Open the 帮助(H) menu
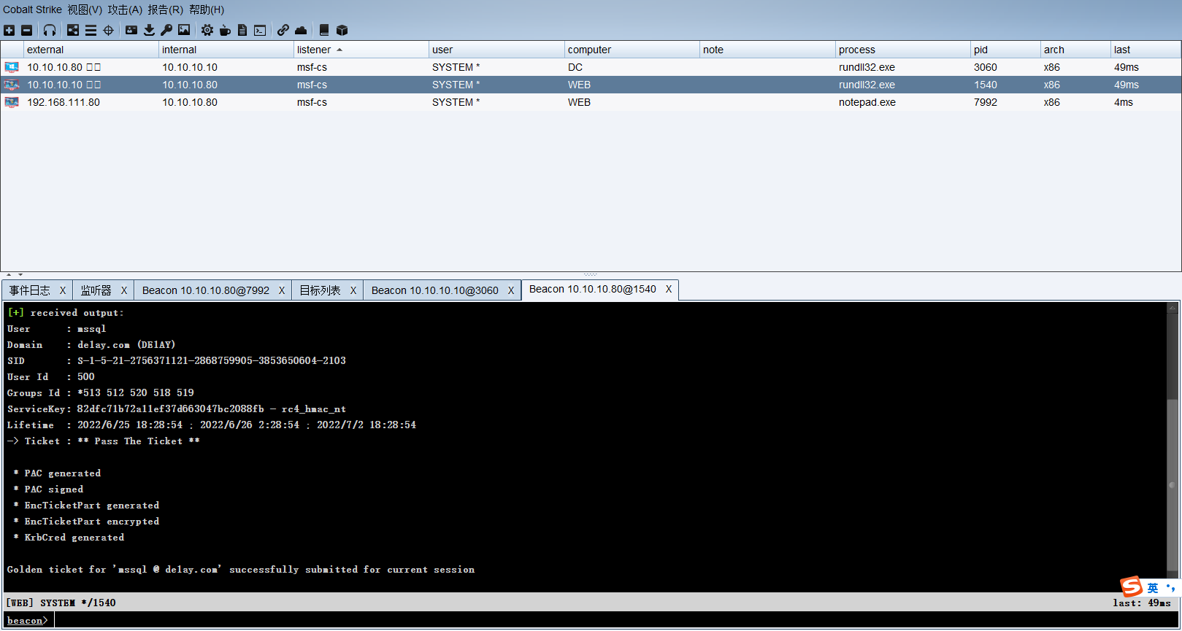The width and height of the screenshot is (1182, 631). 207,9
